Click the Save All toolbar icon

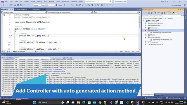(20, 5)
